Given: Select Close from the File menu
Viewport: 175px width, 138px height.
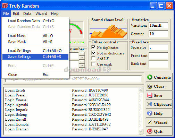Looking at the screenshot, I should click(x=35, y=75).
